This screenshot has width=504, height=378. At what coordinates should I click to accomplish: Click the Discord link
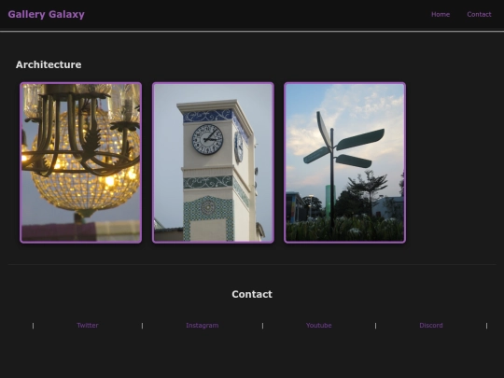pos(431,326)
